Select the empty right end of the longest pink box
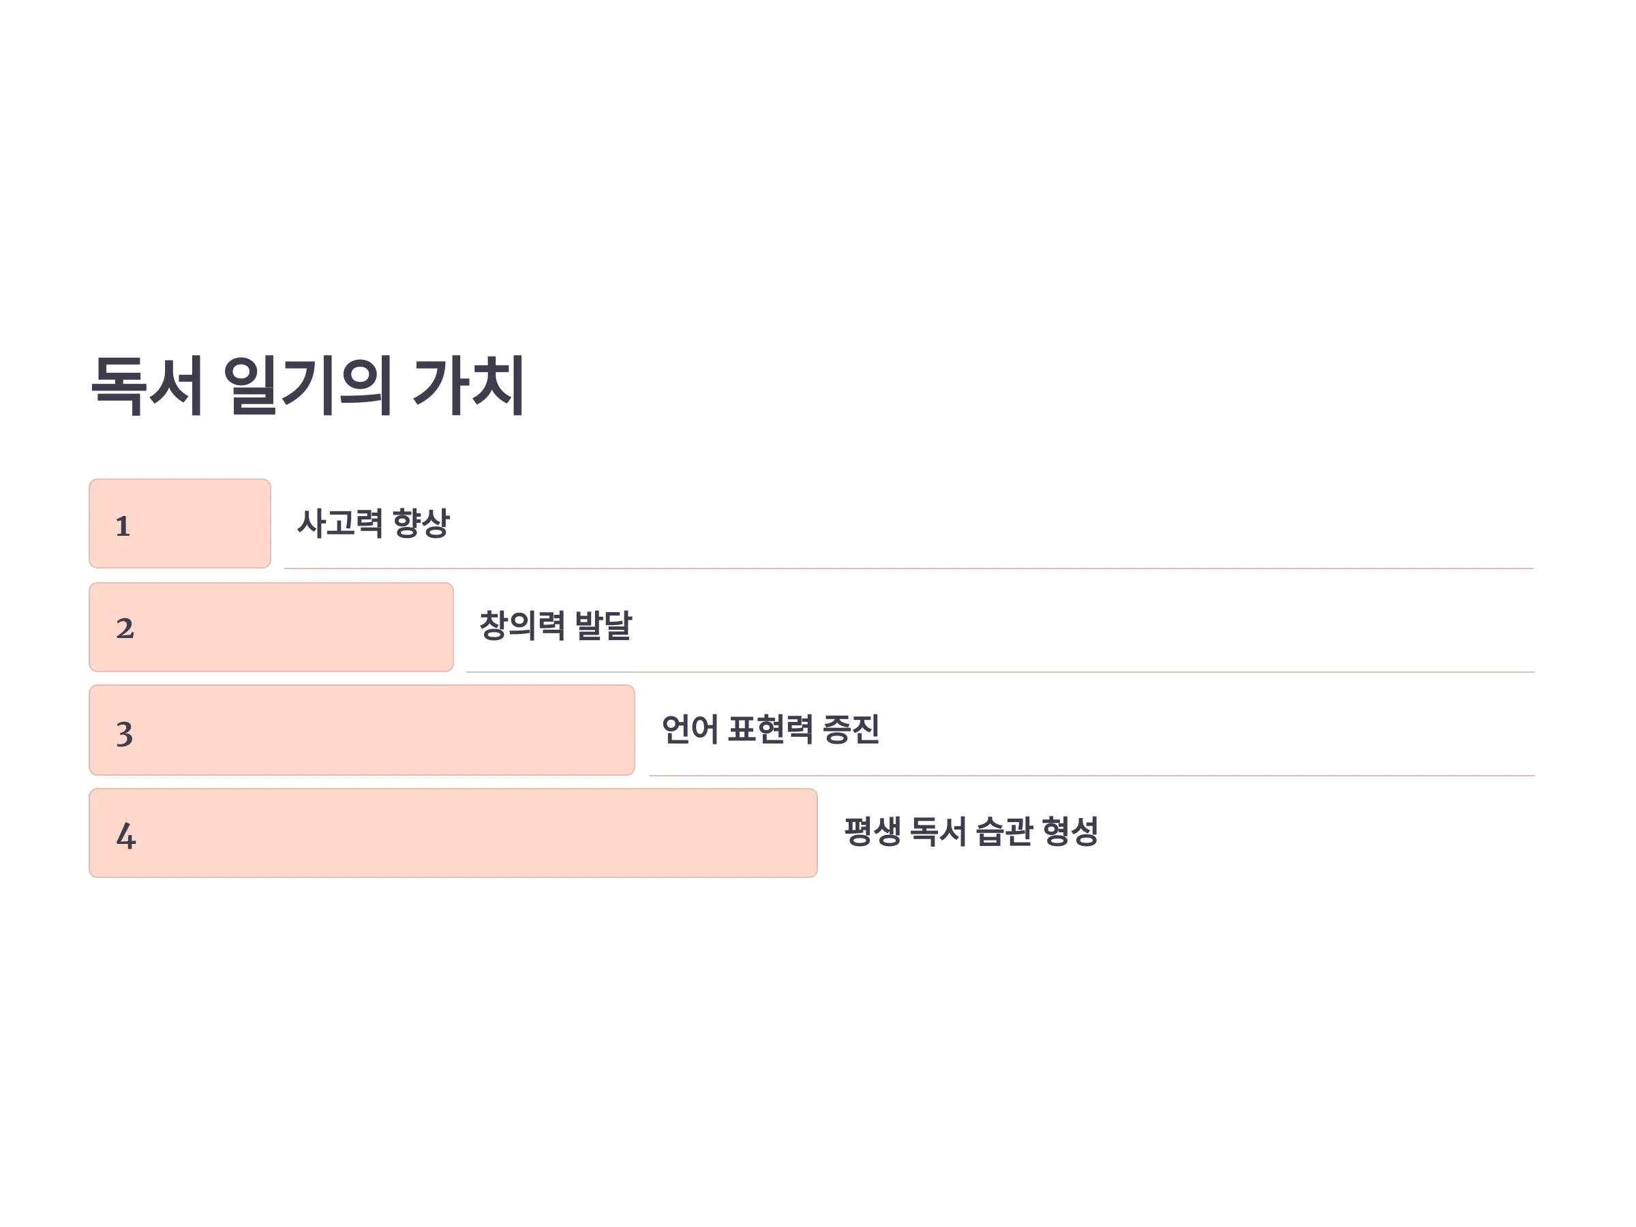Screen dimensions: 1636x1227 pyautogui.click(x=665, y=833)
